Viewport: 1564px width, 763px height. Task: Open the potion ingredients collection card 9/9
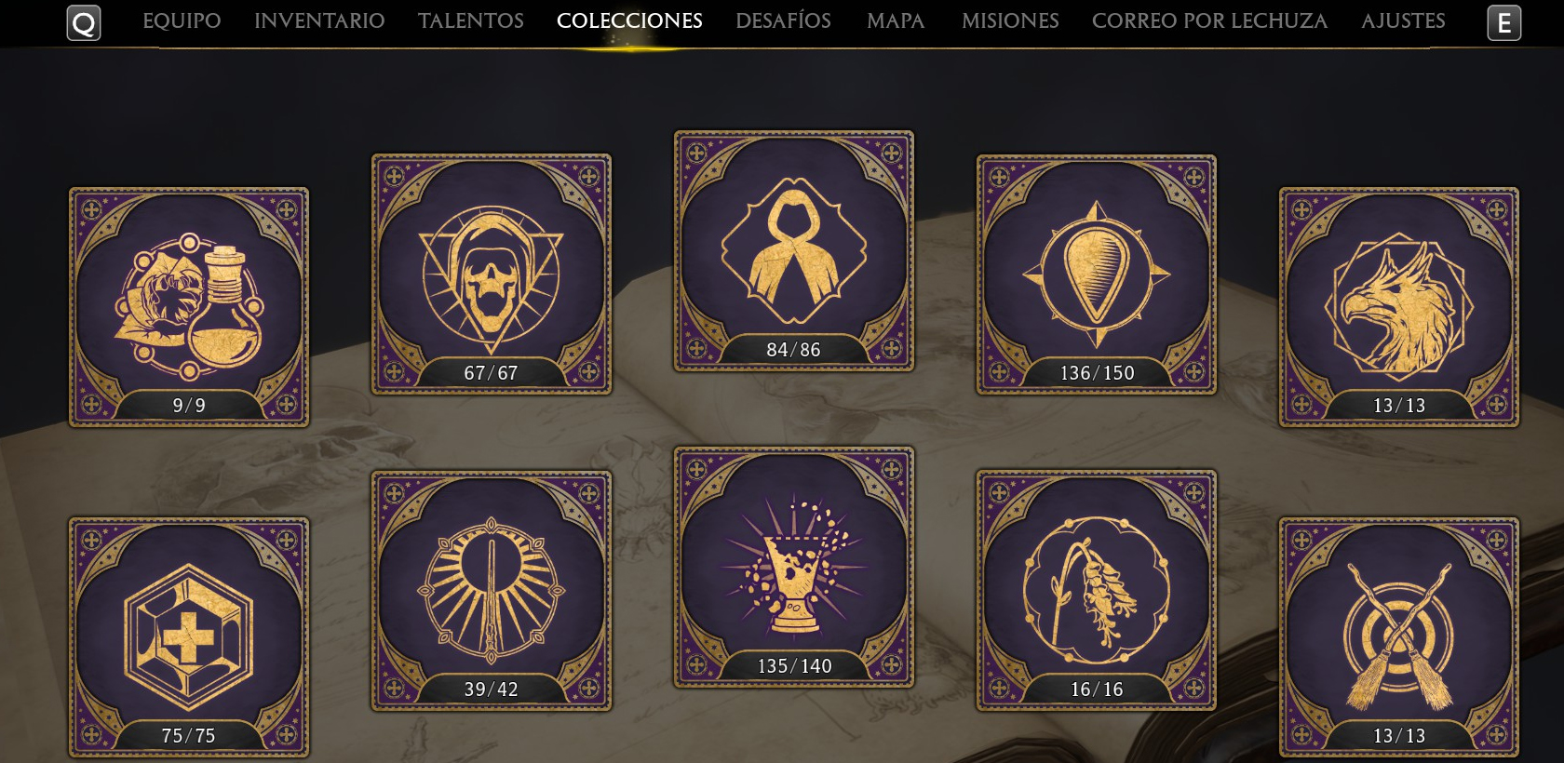tap(189, 307)
